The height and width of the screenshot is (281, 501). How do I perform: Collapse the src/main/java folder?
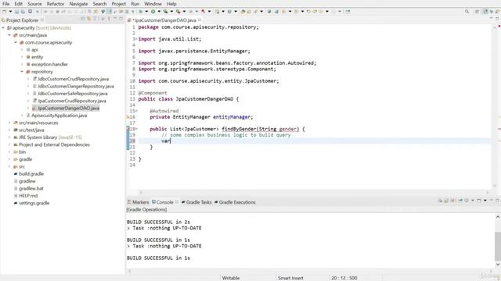point(9,35)
